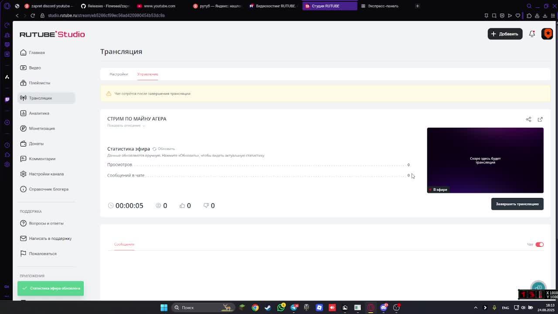Select the Сообщения chat tab
Image resolution: width=558 pixels, height=314 pixels.
click(x=124, y=244)
